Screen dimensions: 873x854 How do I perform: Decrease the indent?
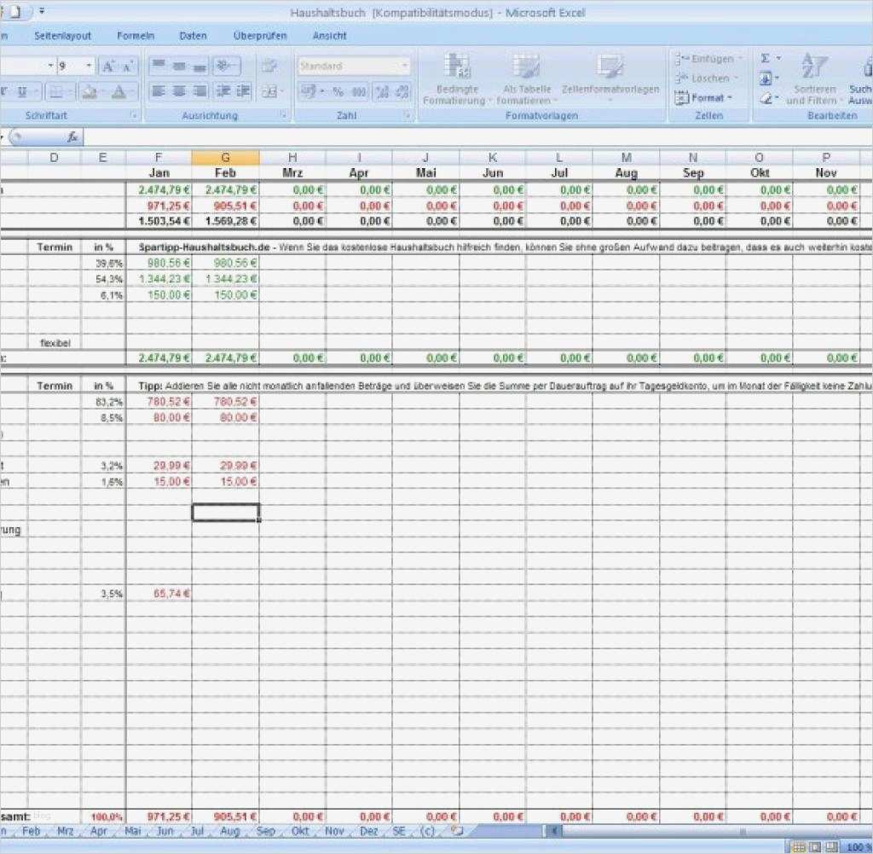[223, 90]
